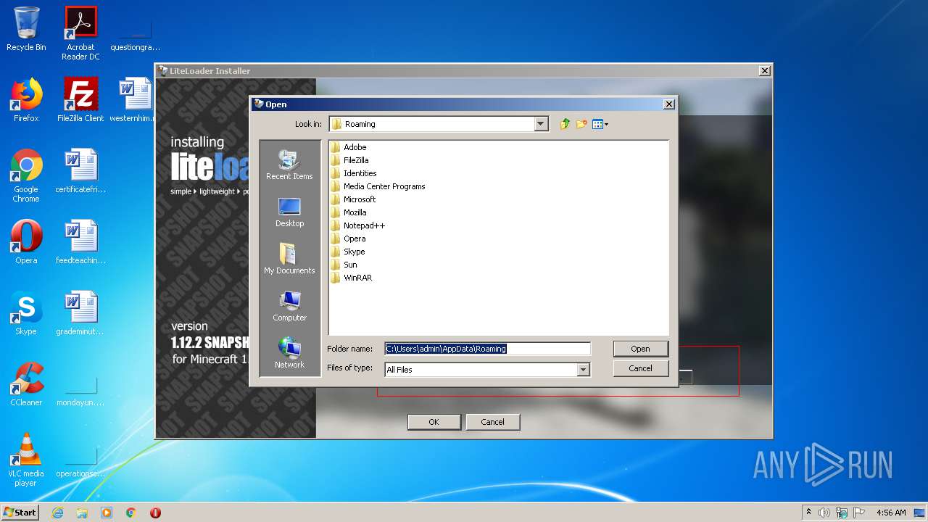Select the WinRAR folder

[x=352, y=278]
